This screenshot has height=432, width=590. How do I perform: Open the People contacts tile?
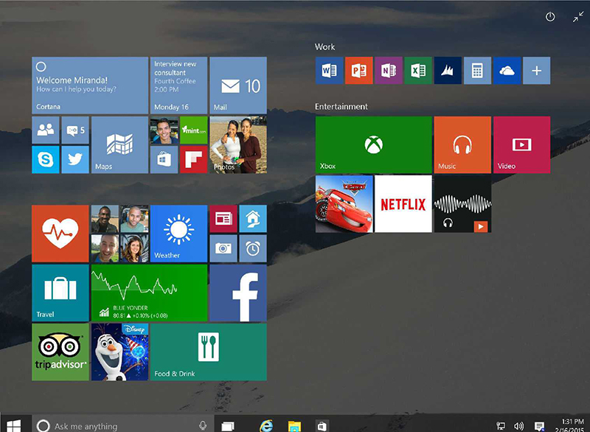click(x=46, y=130)
